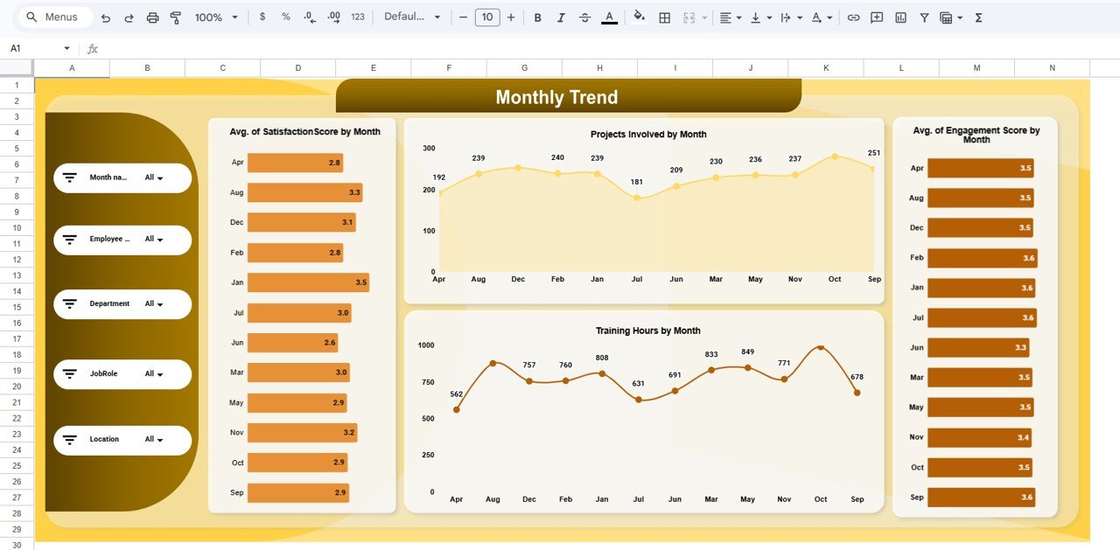Open the Department slicer All dropdown

pyautogui.click(x=154, y=303)
